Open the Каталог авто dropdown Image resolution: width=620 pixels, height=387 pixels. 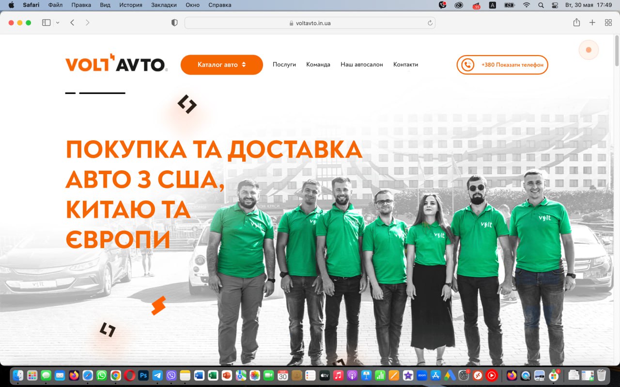tap(222, 65)
